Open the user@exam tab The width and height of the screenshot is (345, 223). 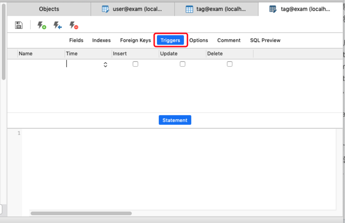pyautogui.click(x=133, y=9)
